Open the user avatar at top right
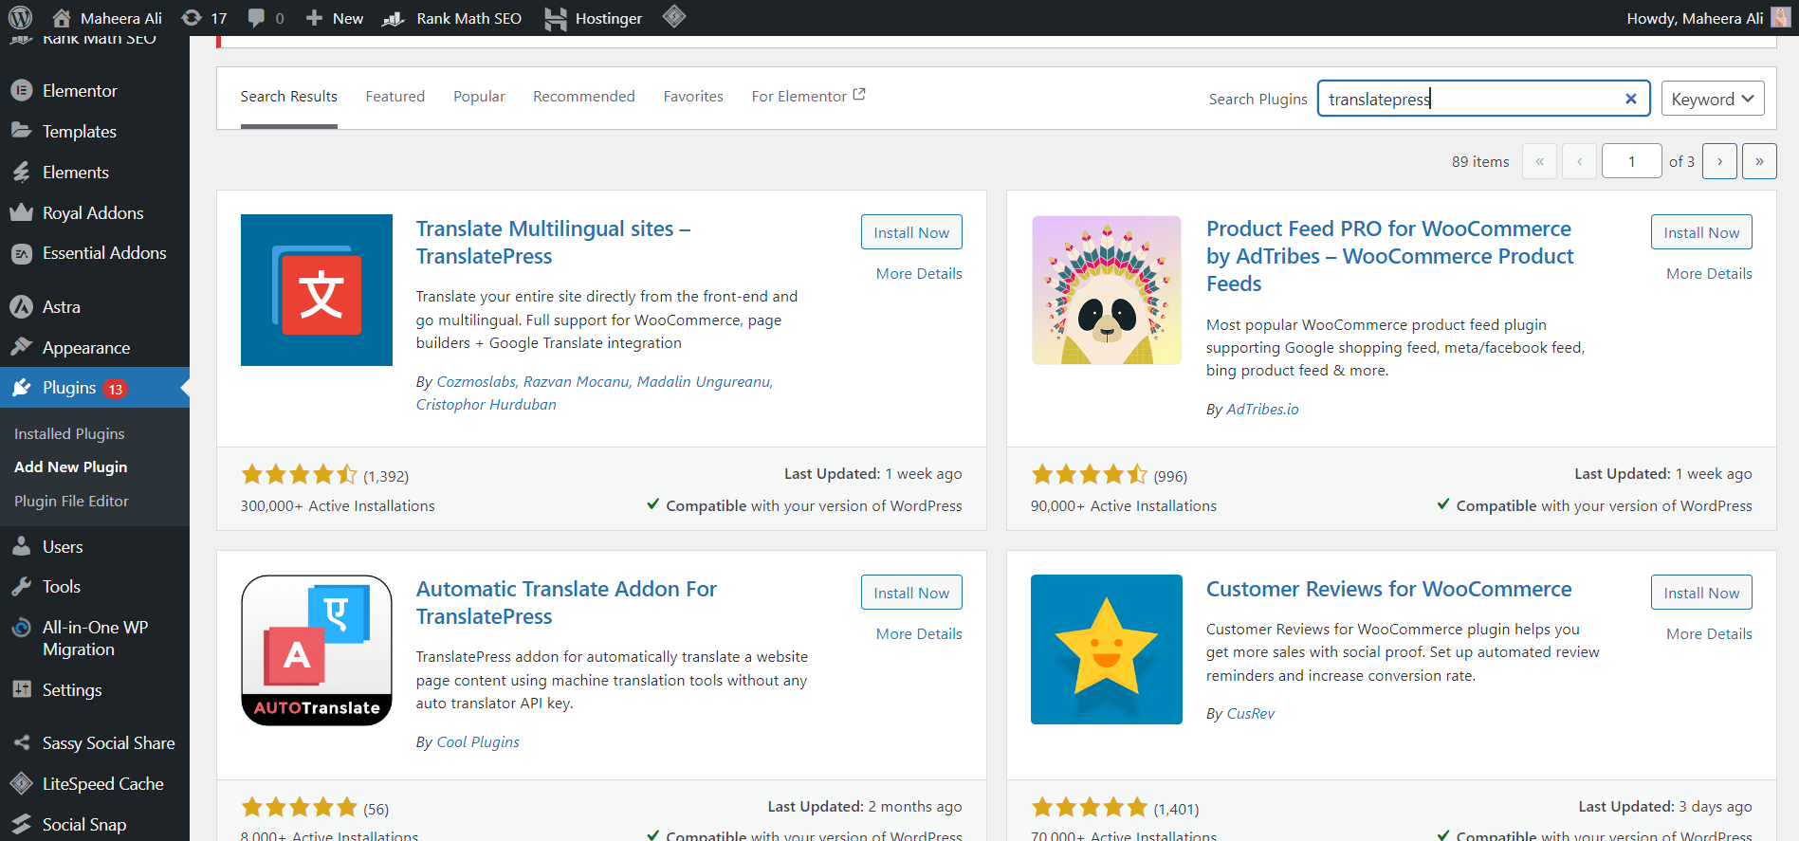Screen dimensions: 1799x841 [1780, 18]
